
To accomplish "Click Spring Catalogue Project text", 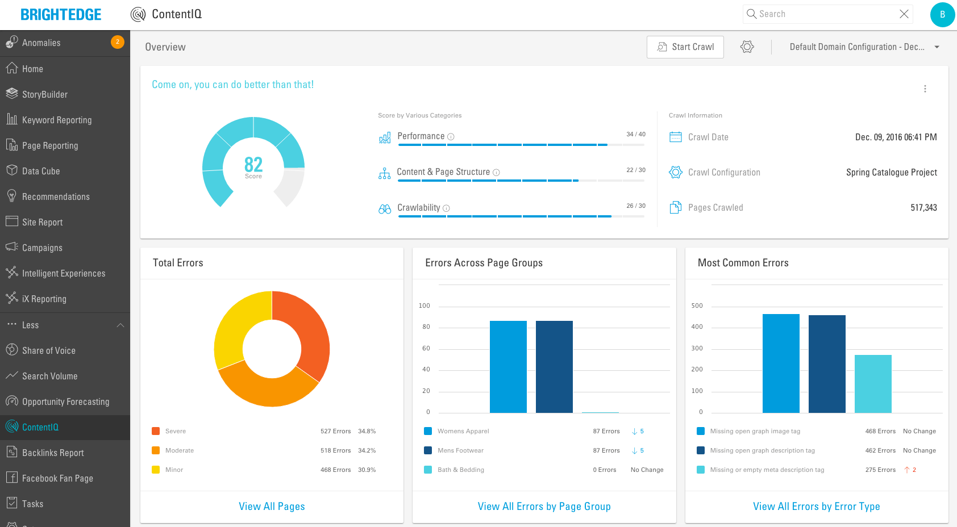I will (x=892, y=173).
